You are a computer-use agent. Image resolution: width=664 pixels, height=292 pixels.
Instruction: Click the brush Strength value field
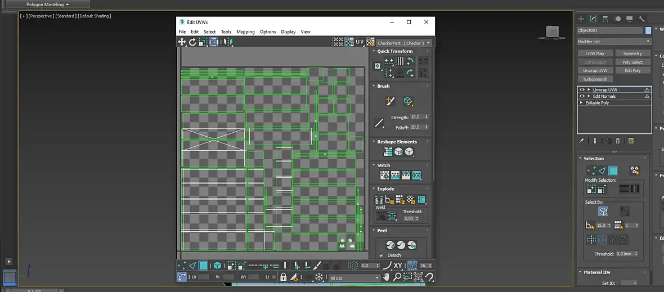416,117
